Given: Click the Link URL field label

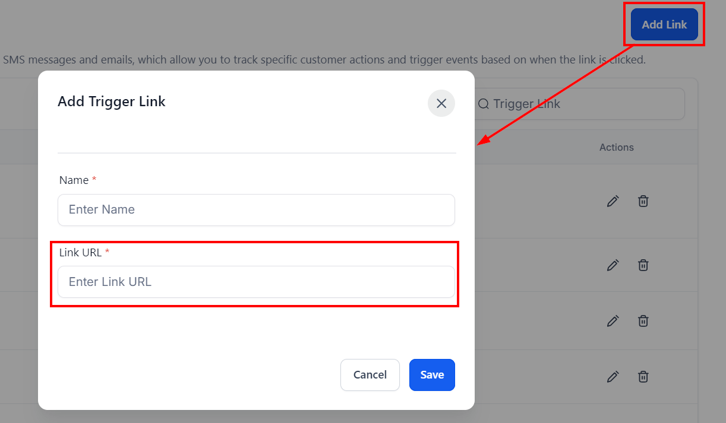Looking at the screenshot, I should 81,252.
